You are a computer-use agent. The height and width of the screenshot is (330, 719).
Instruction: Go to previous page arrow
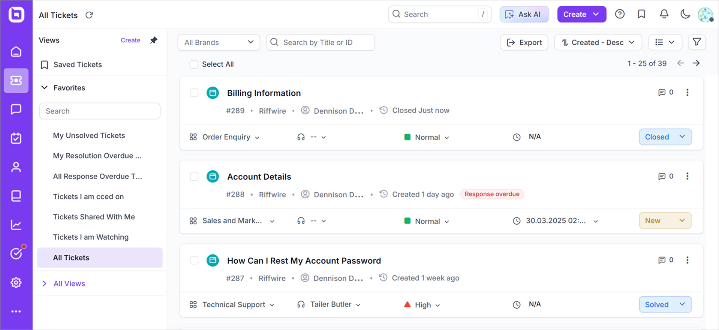tap(681, 63)
